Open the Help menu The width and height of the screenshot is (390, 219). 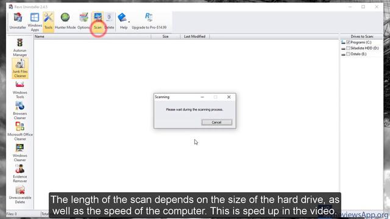click(124, 22)
